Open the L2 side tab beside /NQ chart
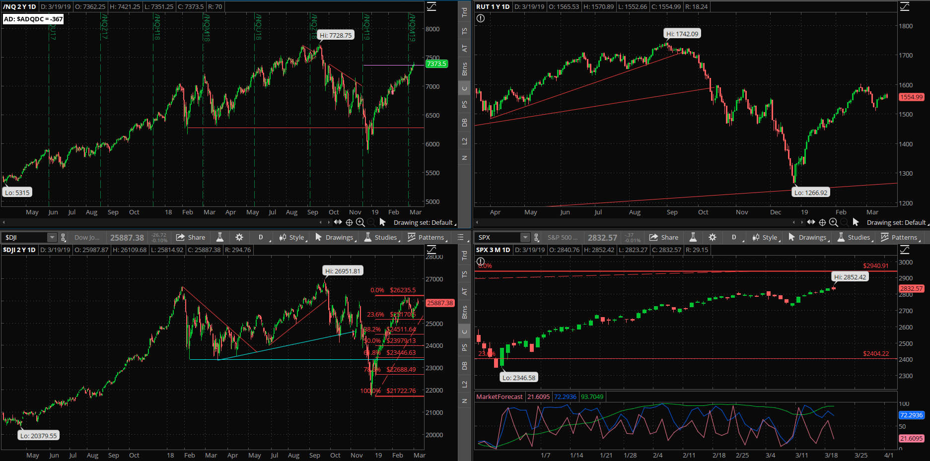 [464, 141]
